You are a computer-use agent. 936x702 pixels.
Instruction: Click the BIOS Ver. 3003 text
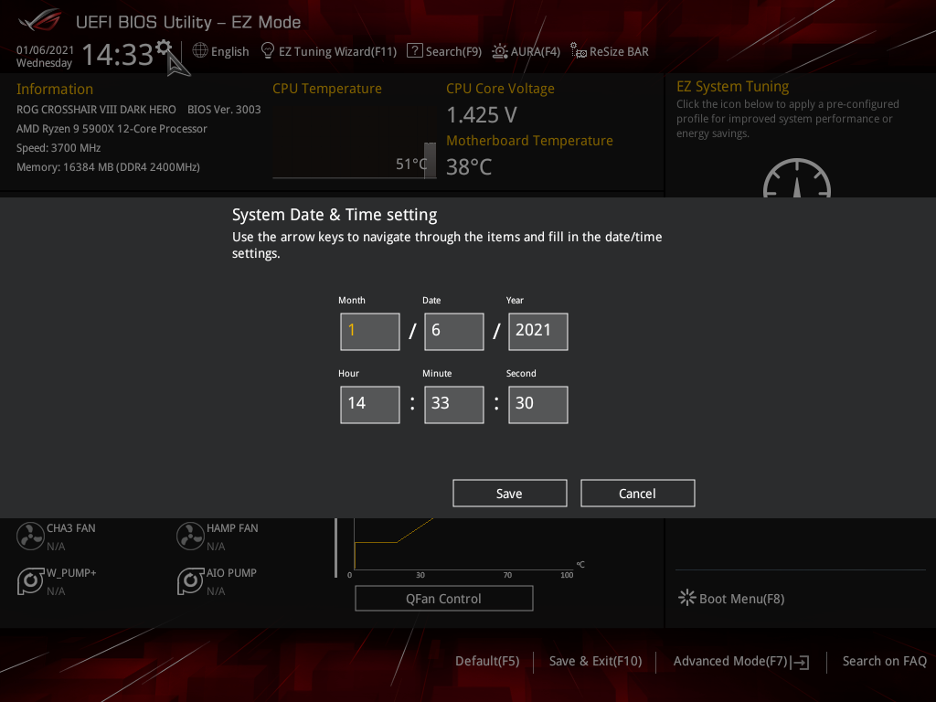[224, 110]
